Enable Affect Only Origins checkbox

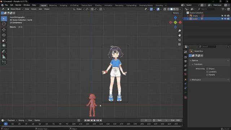[x=207, y=69]
